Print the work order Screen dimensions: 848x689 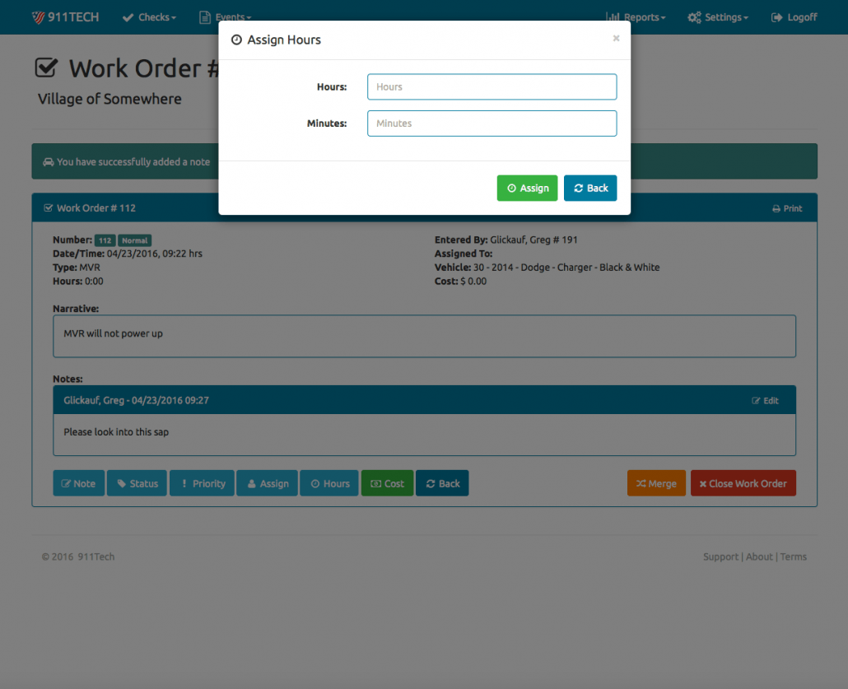(x=787, y=208)
